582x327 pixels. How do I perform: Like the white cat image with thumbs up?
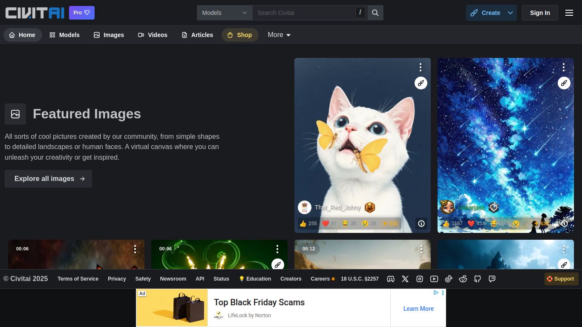tap(308, 224)
